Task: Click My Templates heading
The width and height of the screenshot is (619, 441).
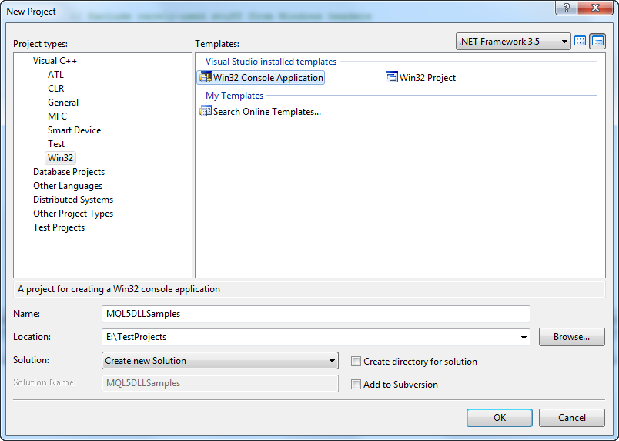Action: click(235, 96)
